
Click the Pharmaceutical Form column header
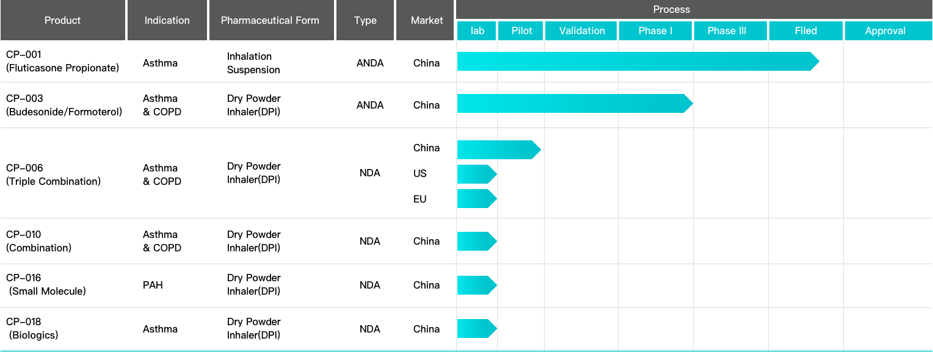point(270,20)
